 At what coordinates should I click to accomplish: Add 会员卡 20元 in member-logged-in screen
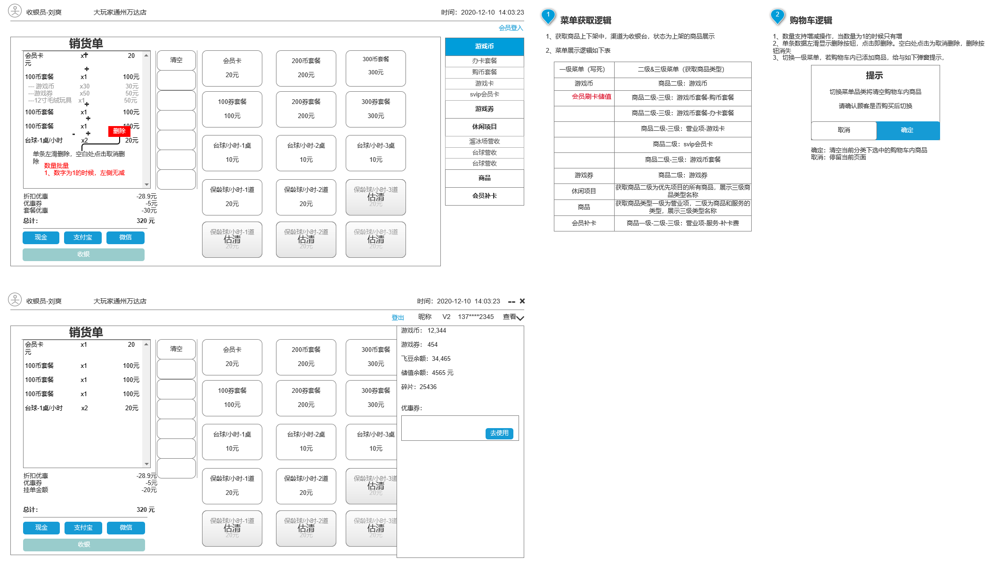(x=232, y=357)
